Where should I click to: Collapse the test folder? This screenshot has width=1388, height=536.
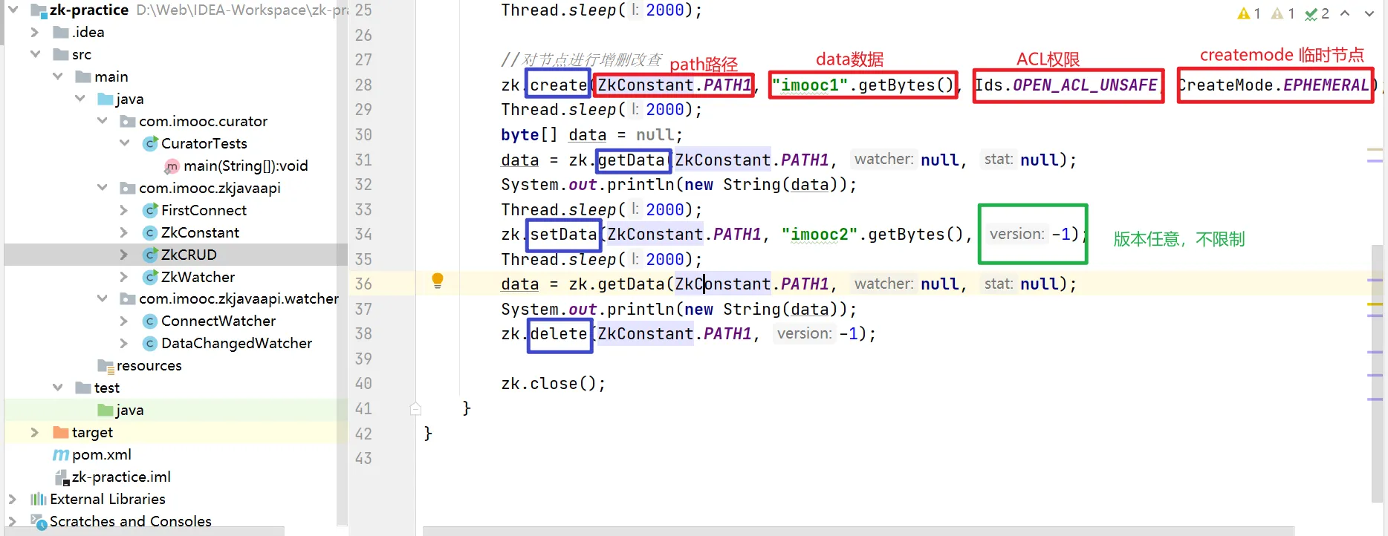coord(57,388)
